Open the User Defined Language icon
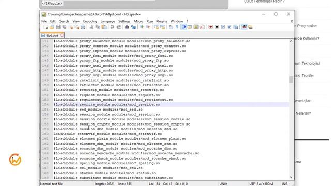This screenshot has height=186, width=331. pyautogui.click(x=190, y=27)
